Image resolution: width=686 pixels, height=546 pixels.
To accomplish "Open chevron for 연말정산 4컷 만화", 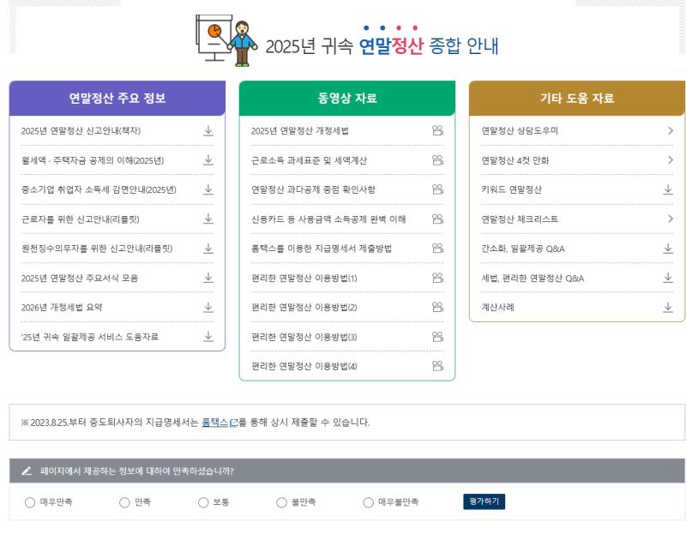I will 671,160.
